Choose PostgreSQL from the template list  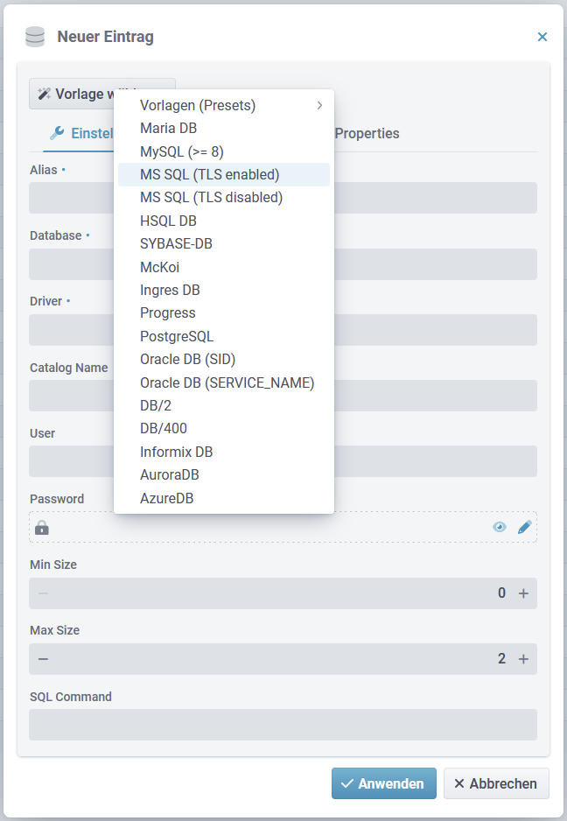[x=177, y=336]
